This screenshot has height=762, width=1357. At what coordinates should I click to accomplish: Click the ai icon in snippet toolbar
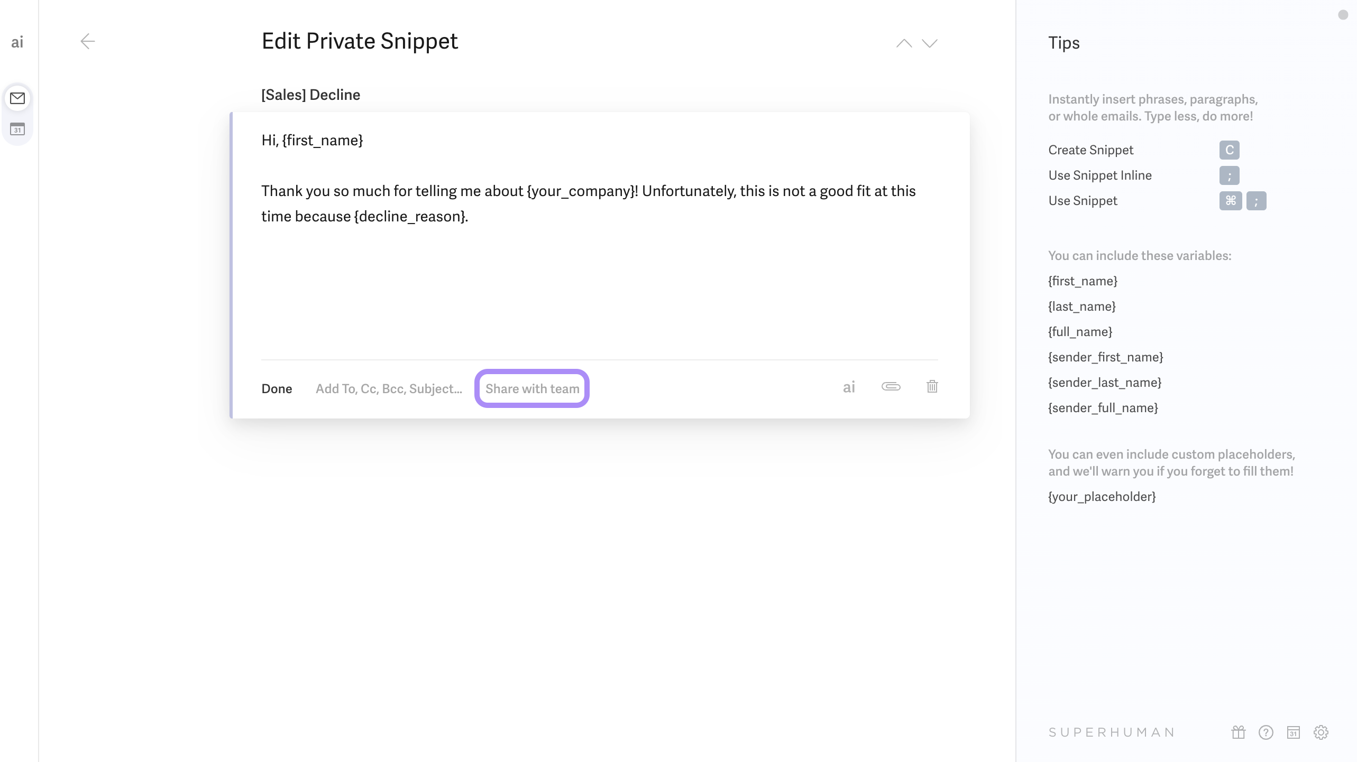849,387
